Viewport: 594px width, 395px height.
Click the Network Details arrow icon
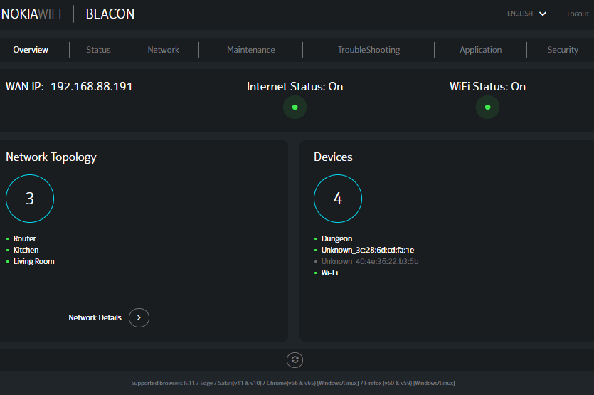(139, 317)
